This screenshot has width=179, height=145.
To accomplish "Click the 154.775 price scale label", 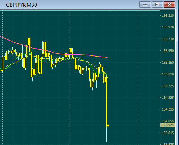I will (168, 86).
